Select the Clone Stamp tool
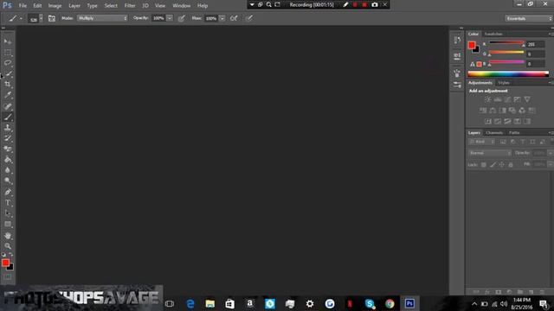Viewport: 554px width, 311px height. click(8, 128)
